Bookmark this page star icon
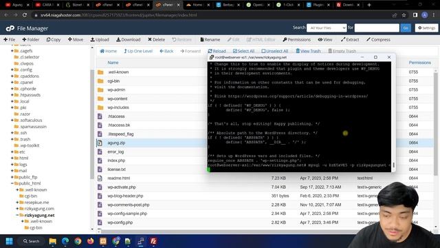Image resolution: width=440 pixels, height=248 pixels. 404,15
